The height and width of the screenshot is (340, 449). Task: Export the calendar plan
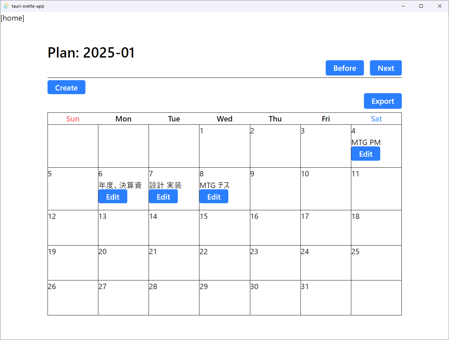383,101
